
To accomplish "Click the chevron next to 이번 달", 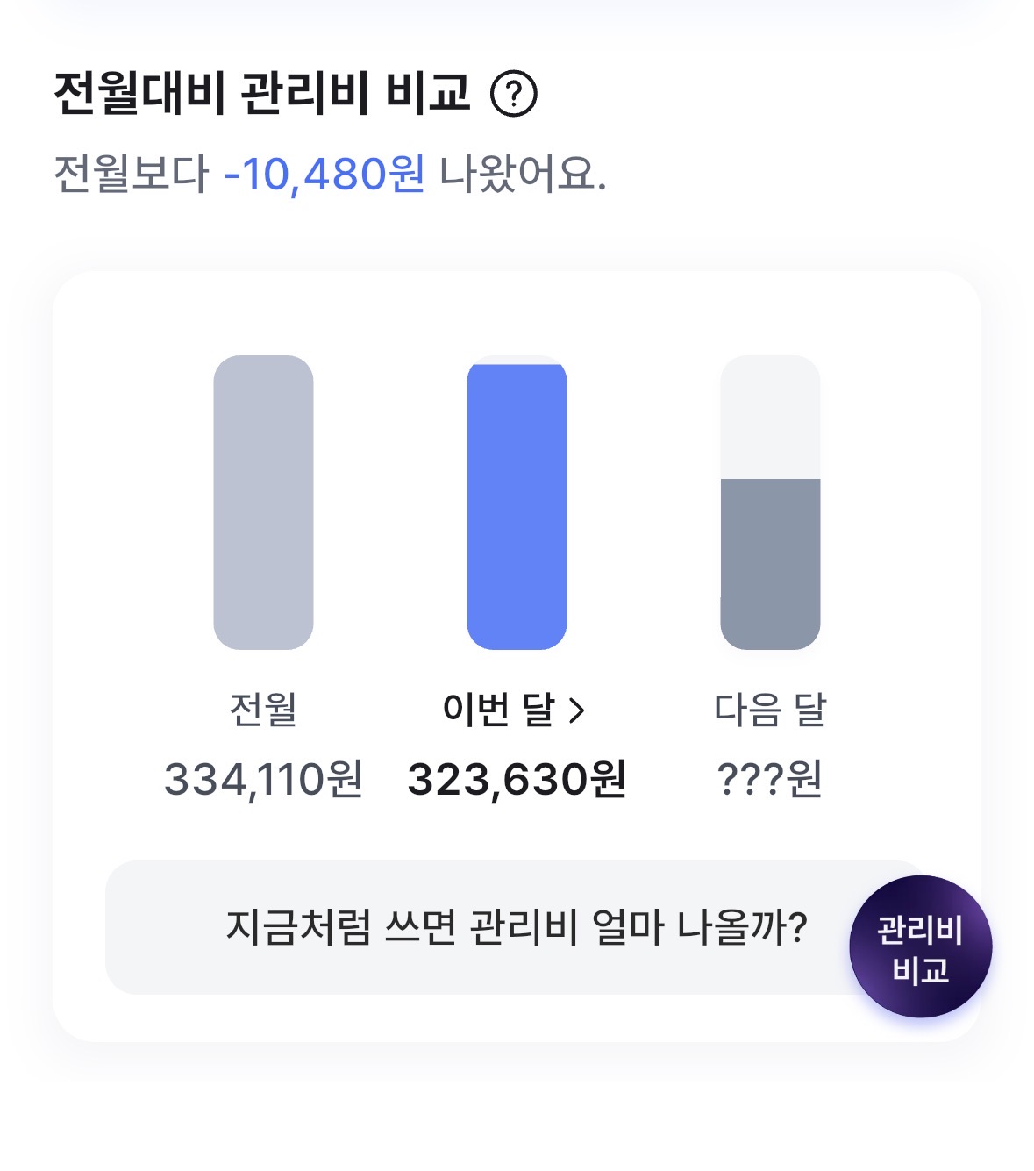I will (x=576, y=710).
